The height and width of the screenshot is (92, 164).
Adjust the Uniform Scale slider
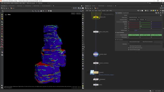[148, 30]
